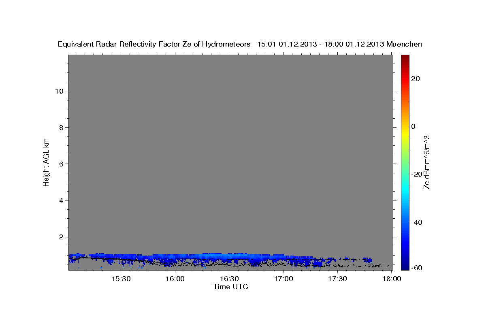Click the 16:00 time tick label

pos(175,279)
